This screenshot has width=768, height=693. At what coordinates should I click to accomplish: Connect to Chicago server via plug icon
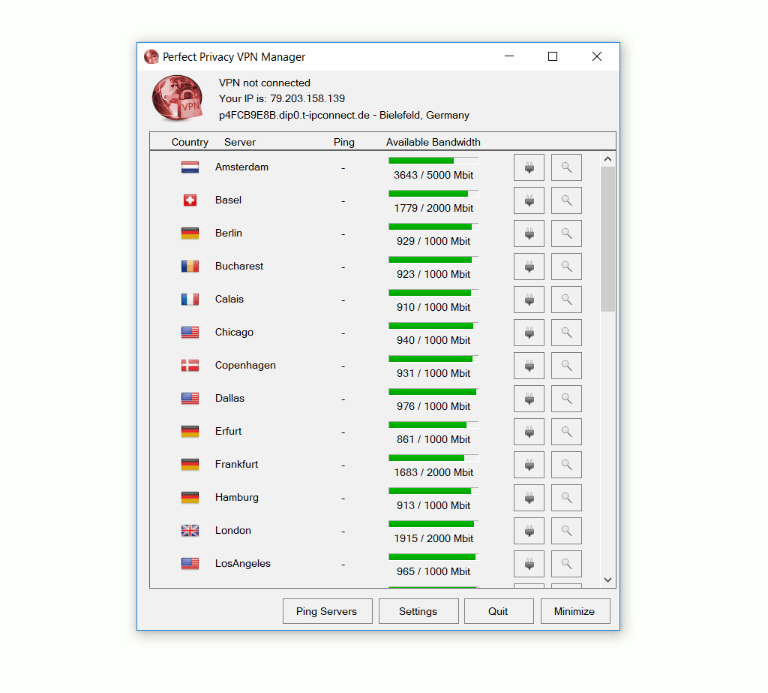point(529,333)
